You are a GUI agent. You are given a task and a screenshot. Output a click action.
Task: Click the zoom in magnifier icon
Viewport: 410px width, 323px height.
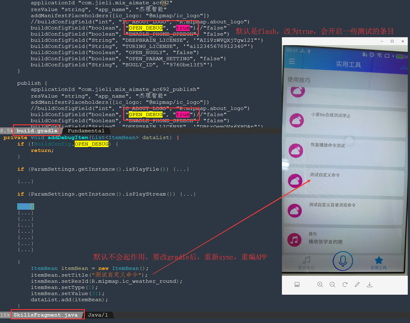pos(320,285)
